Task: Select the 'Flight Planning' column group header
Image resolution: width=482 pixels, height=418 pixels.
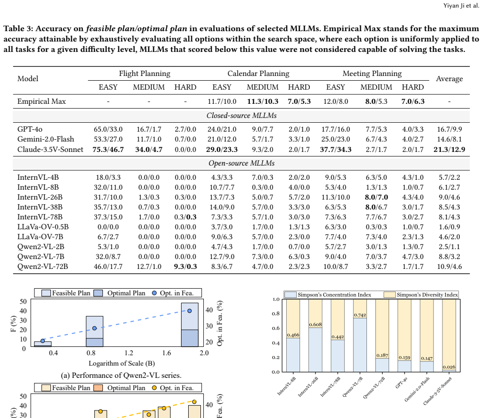Action: (x=144, y=74)
